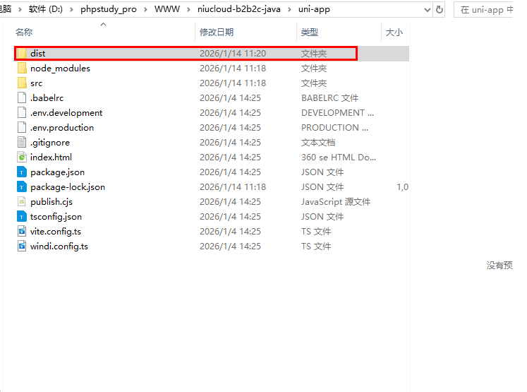Click the .gitignore text file icon
527x392 pixels.
pos(22,143)
